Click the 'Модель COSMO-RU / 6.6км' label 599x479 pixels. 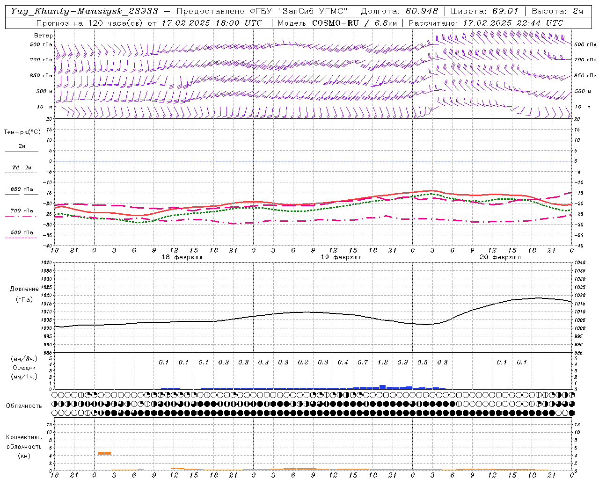[x=337, y=23]
